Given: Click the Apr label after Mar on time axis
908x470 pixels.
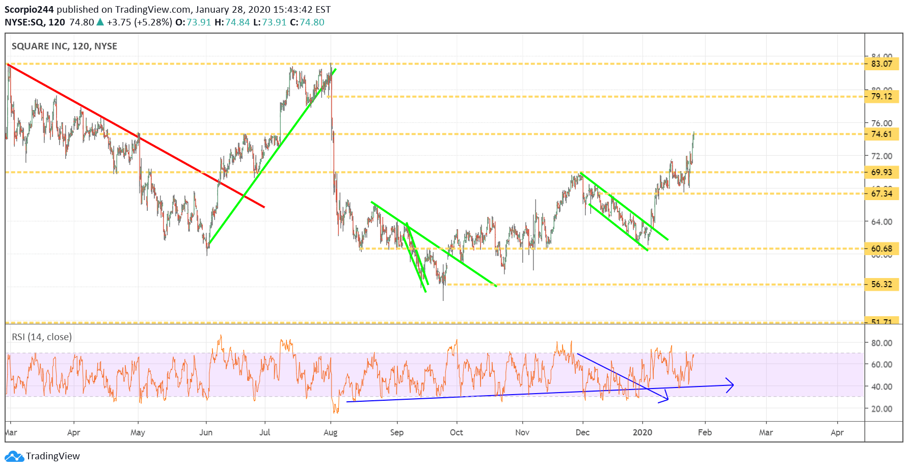Looking at the screenshot, I should [73, 432].
